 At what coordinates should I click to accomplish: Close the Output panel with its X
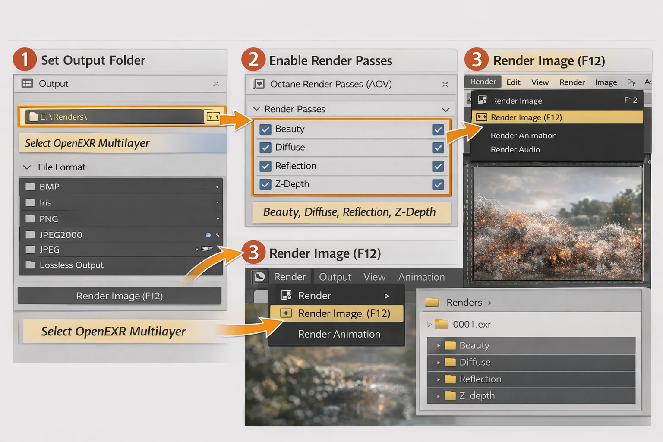pyautogui.click(x=216, y=84)
